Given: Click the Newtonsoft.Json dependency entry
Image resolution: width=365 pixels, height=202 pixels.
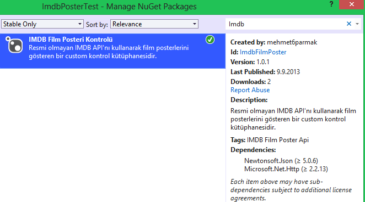Looking at the screenshot, I should 281,161.
